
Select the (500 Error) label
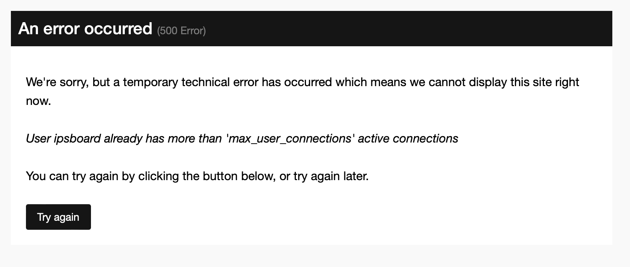pos(182,31)
